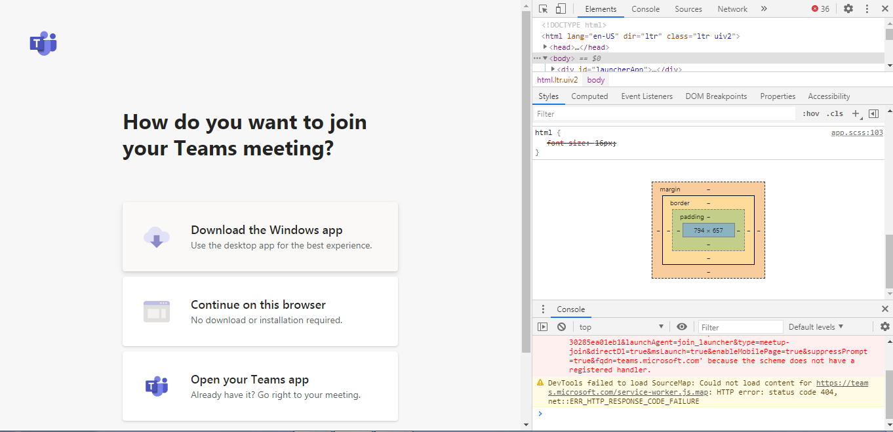Show more DevTools tabs chevron

[x=764, y=9]
